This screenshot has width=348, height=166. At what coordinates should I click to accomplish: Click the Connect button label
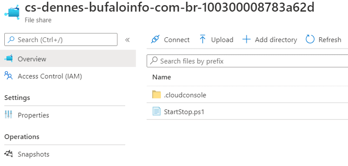pos(177,40)
